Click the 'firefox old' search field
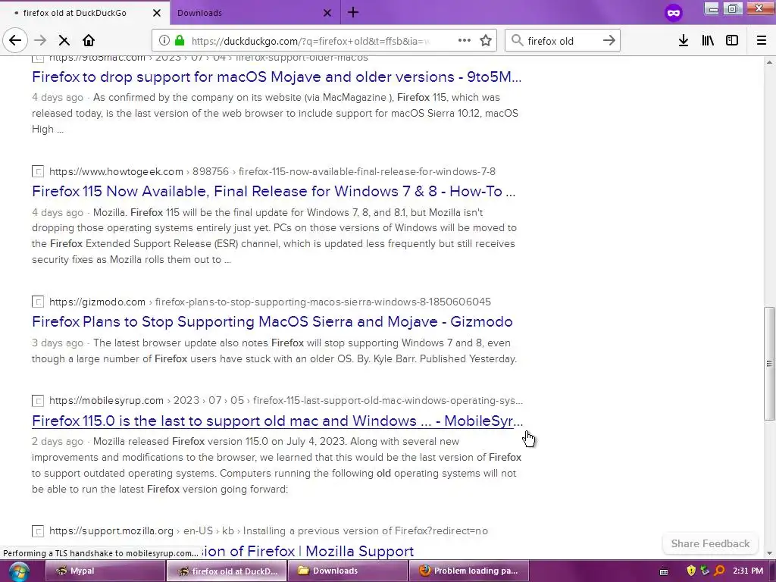This screenshot has height=582, width=776. 562,41
